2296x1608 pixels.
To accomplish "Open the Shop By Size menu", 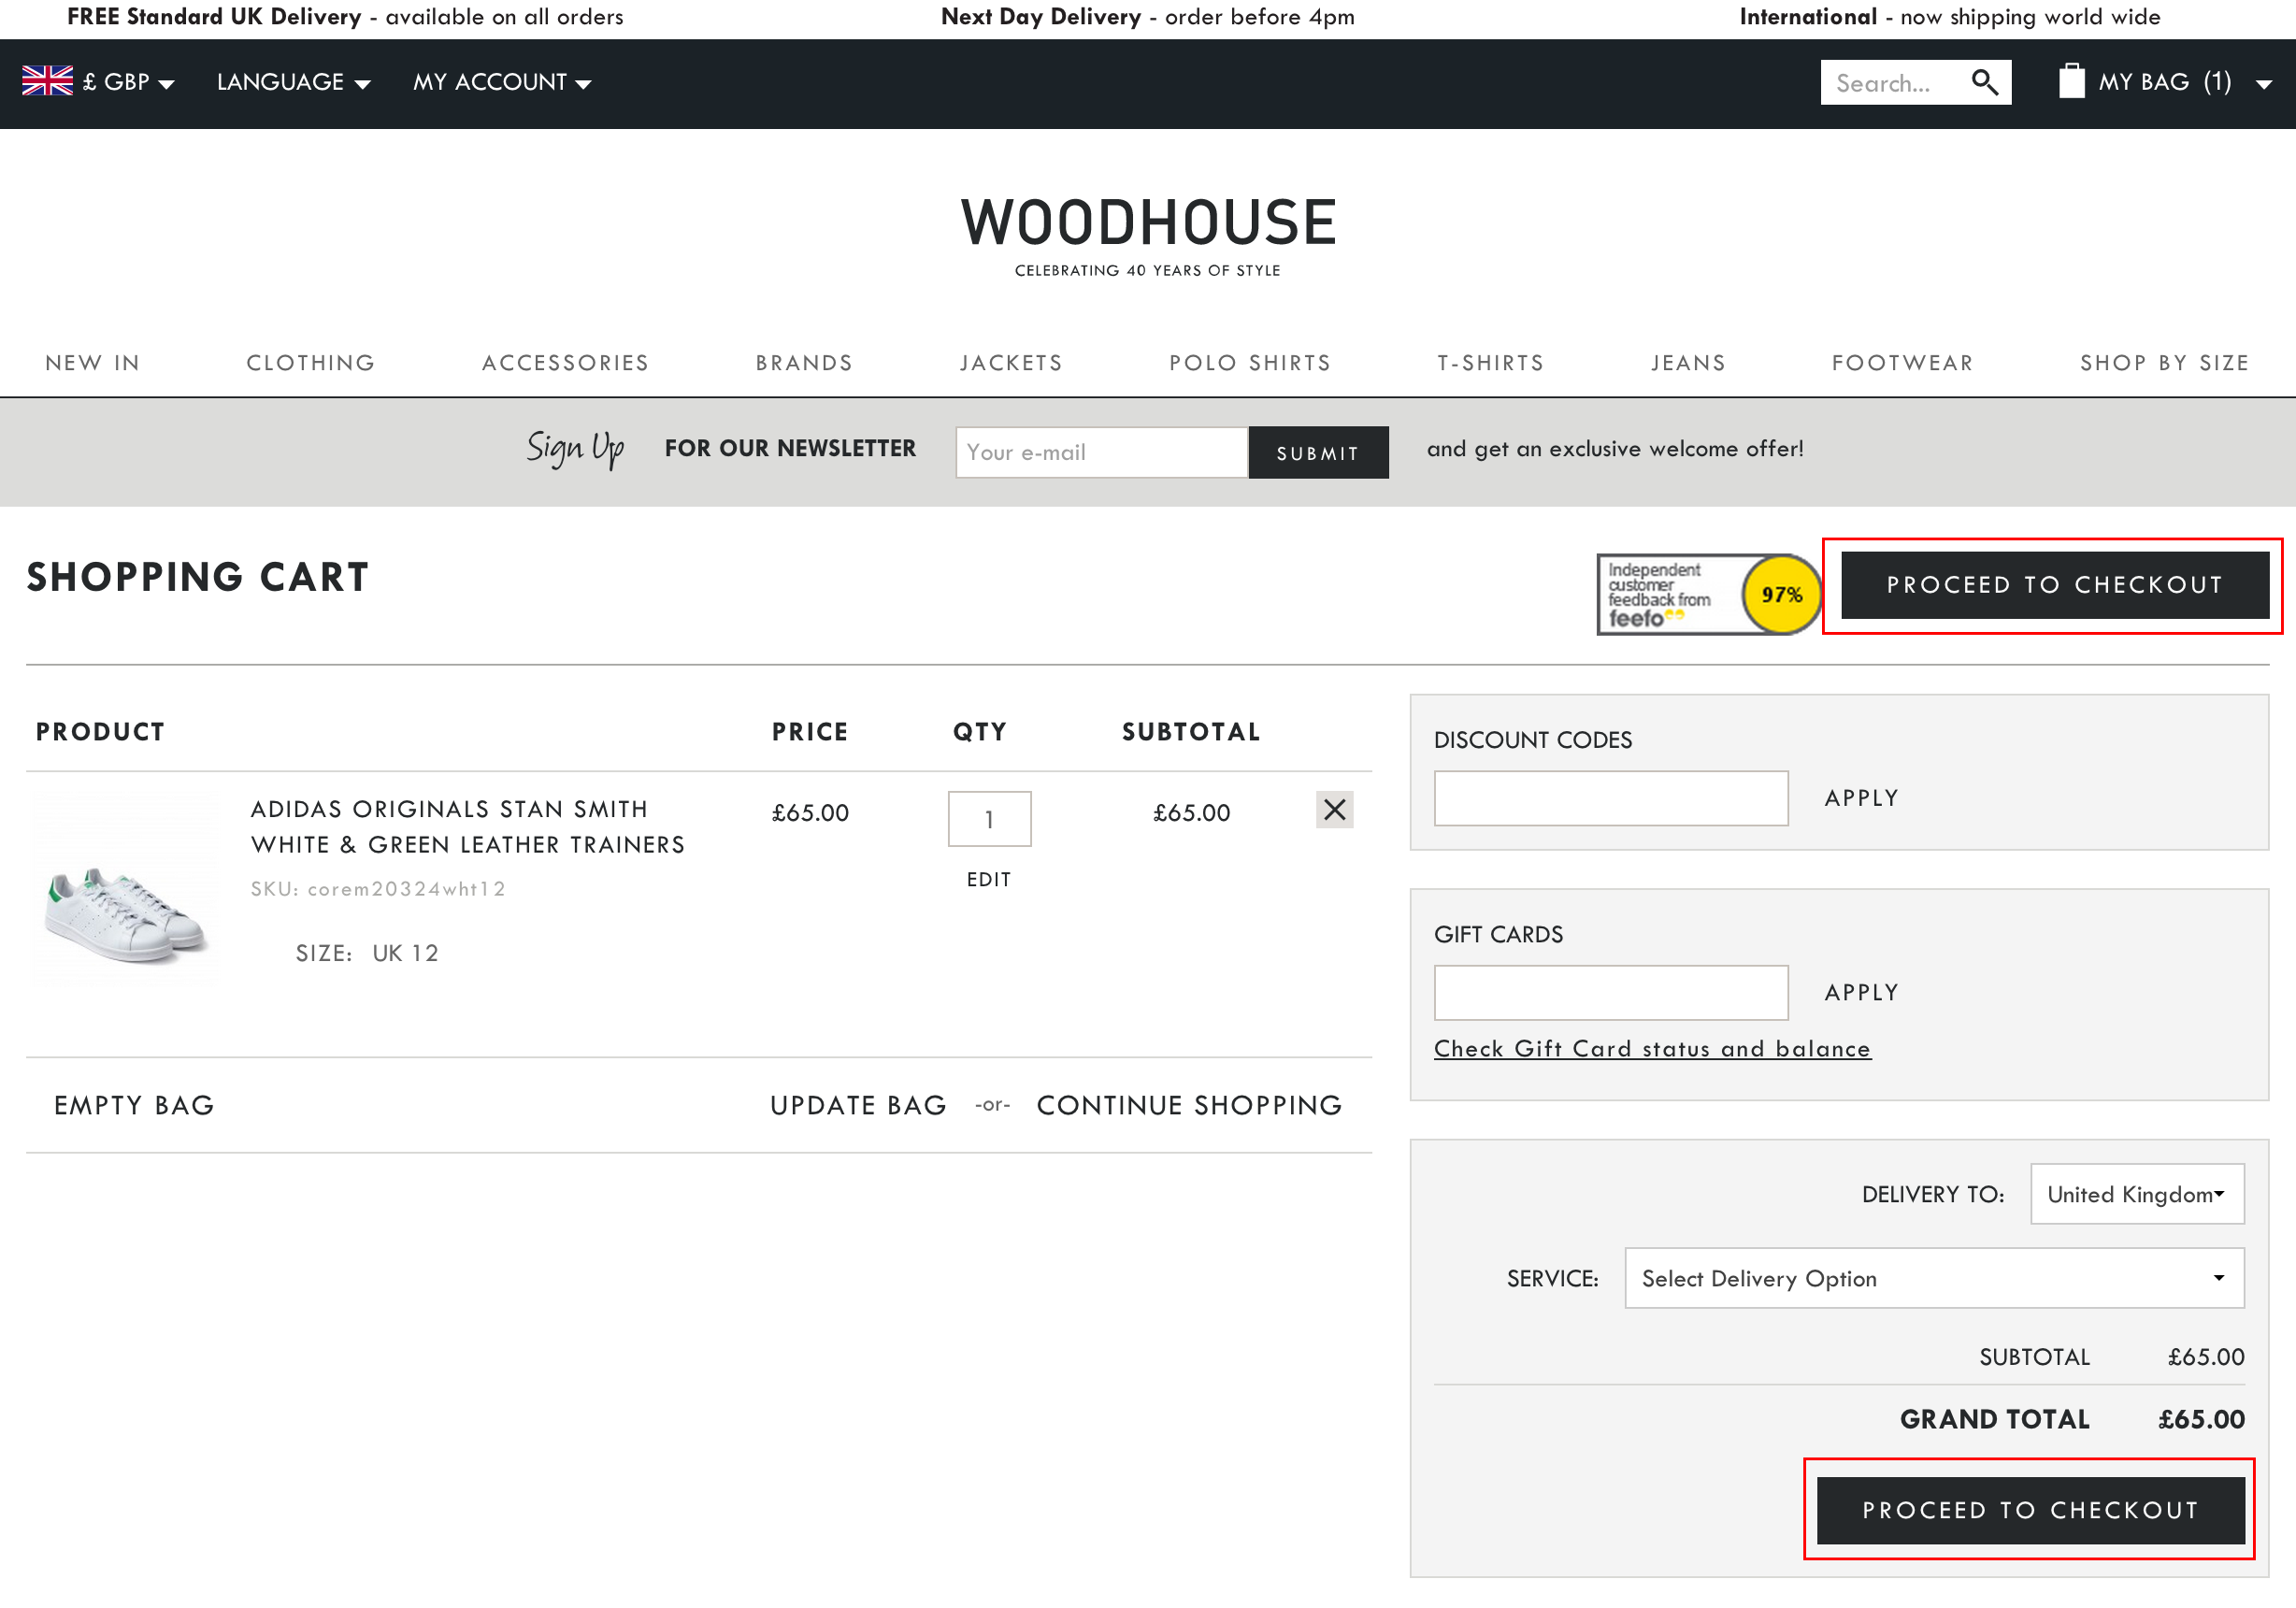I will pyautogui.click(x=2164, y=363).
